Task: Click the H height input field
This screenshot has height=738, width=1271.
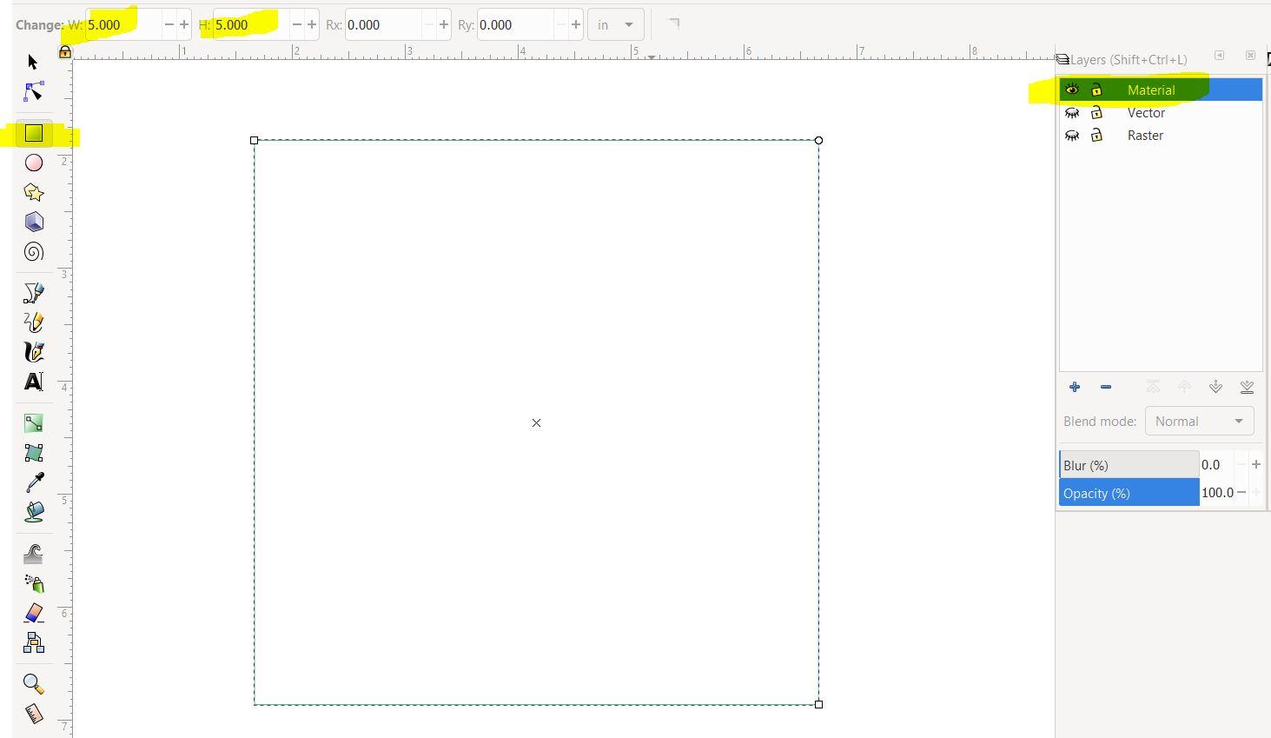Action: pyautogui.click(x=250, y=24)
